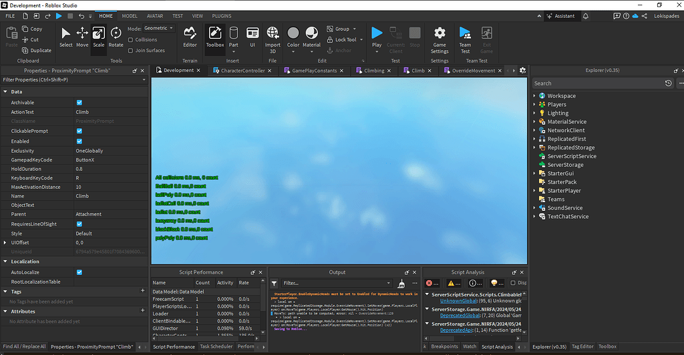
Task: Open Game Settings
Action: pos(440,39)
